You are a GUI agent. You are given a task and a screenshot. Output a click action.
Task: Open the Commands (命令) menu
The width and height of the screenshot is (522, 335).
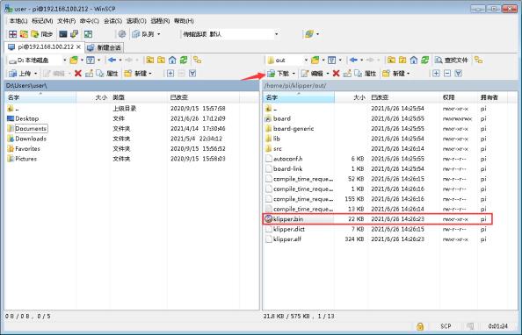point(90,21)
